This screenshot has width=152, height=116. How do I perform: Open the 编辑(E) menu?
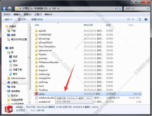17,15
